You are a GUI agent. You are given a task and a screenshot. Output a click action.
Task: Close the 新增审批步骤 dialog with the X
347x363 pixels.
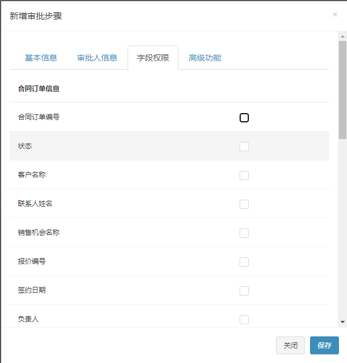[x=335, y=14]
